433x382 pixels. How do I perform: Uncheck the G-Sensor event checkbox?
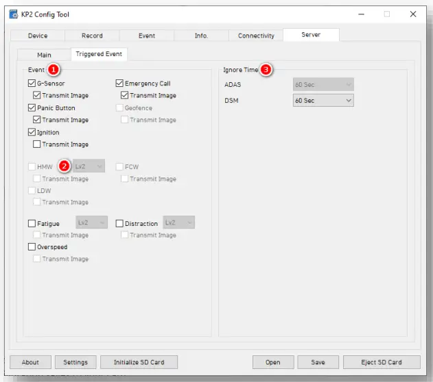[32, 83]
